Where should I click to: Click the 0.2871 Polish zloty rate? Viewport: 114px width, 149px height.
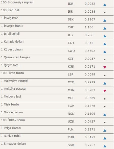point(90,129)
